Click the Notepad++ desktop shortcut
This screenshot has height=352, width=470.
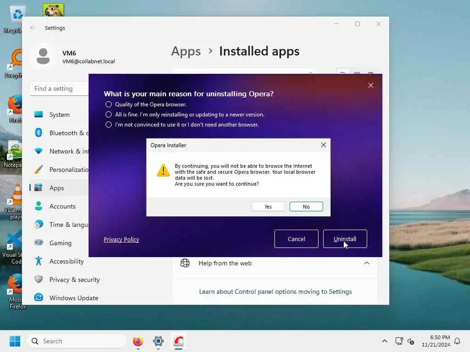[12, 154]
